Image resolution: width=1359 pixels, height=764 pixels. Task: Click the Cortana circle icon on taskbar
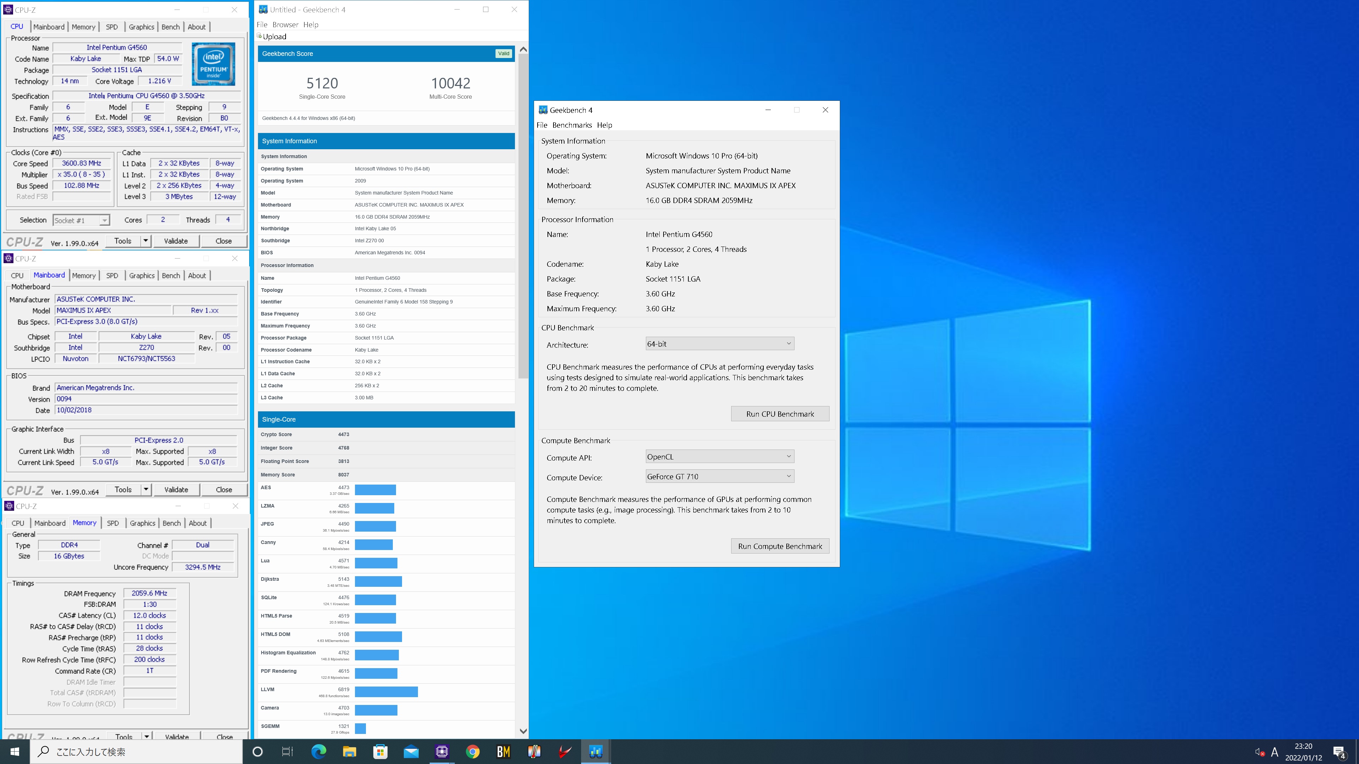257,751
